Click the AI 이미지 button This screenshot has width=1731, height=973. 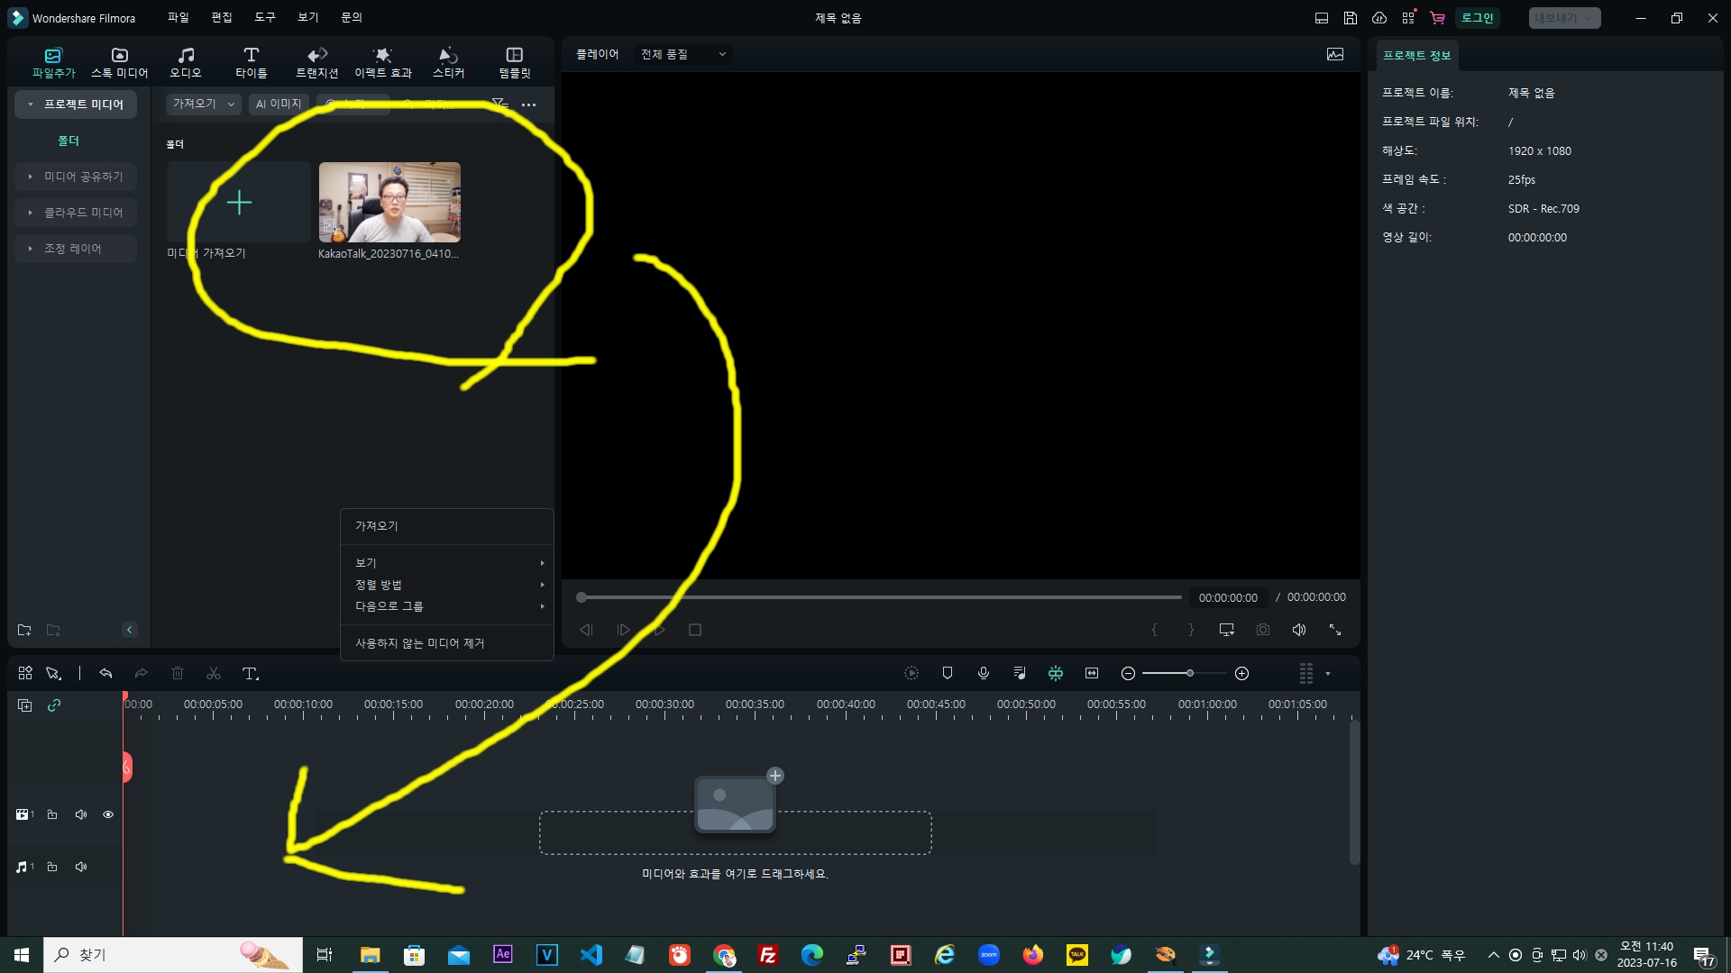pyautogui.click(x=279, y=105)
